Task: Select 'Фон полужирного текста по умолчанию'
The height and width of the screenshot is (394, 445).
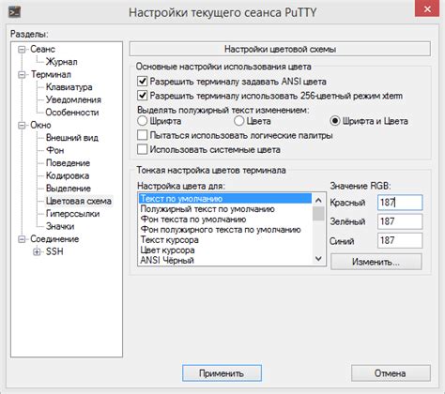Action: click(x=225, y=230)
